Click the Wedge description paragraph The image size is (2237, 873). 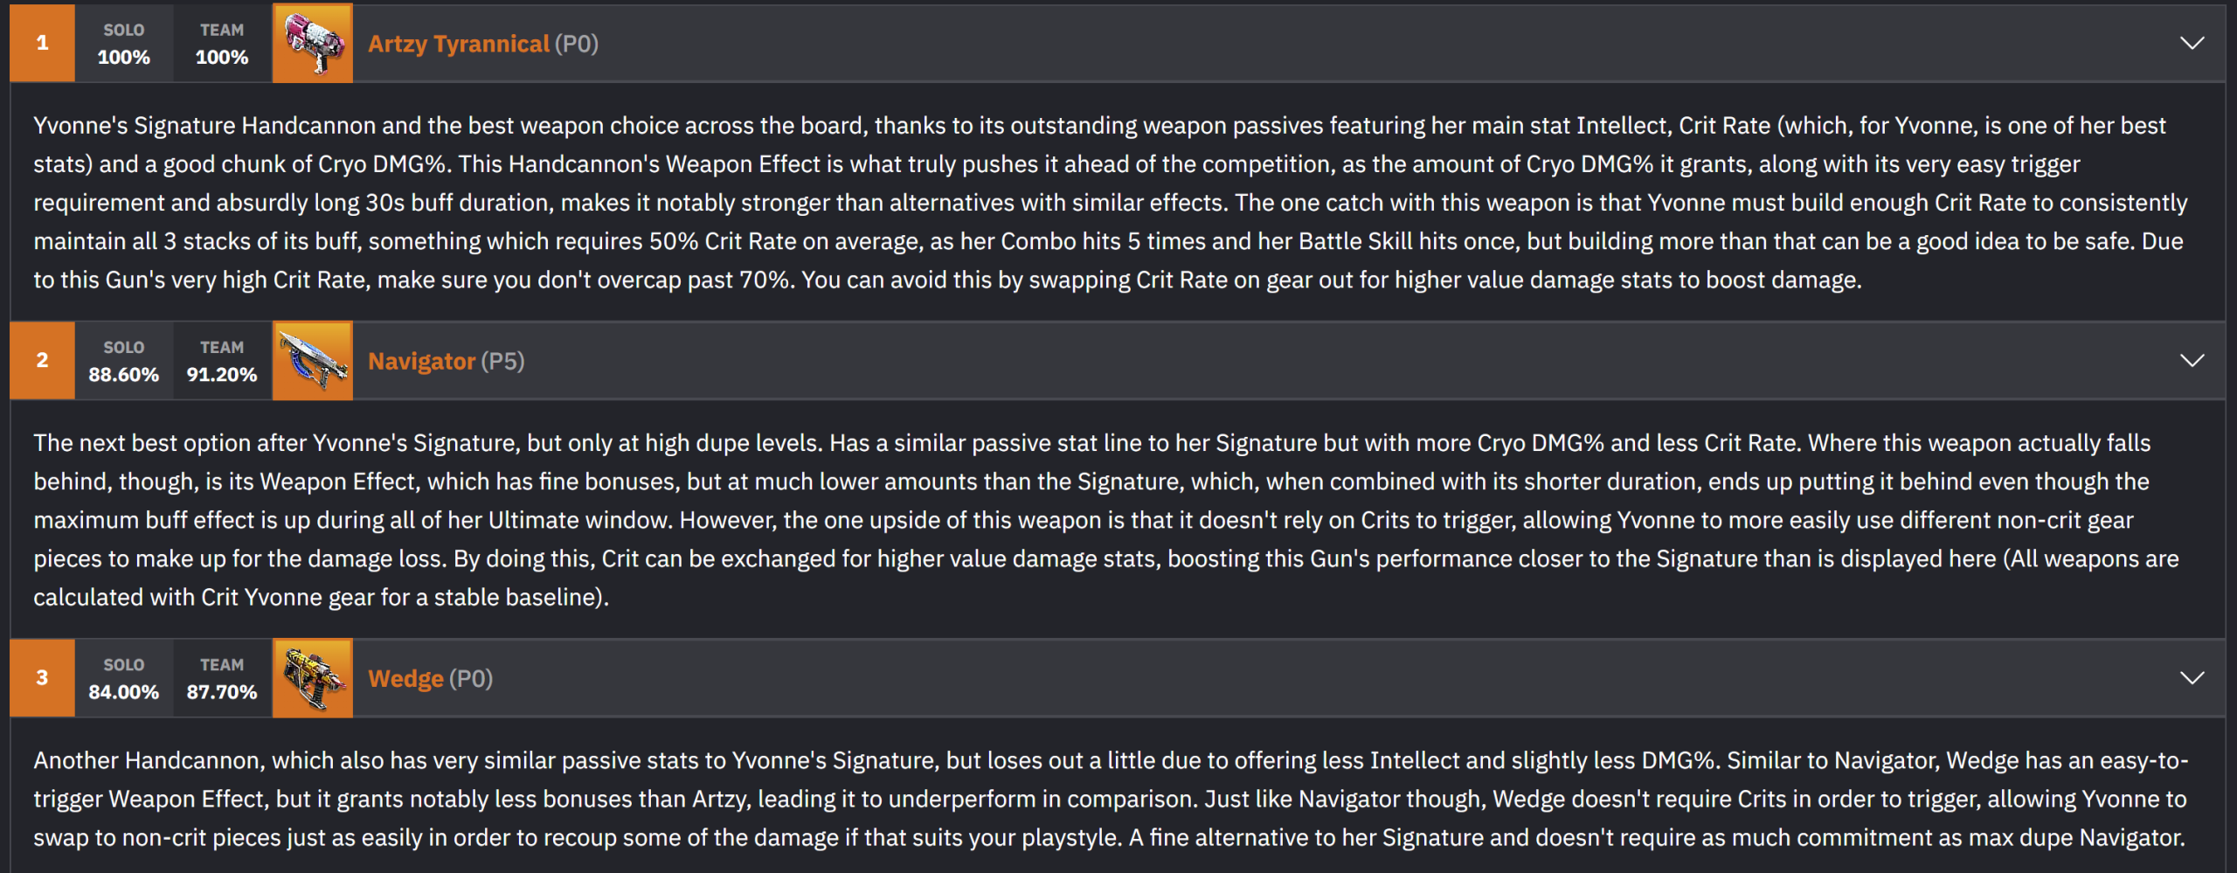pos(1110,799)
